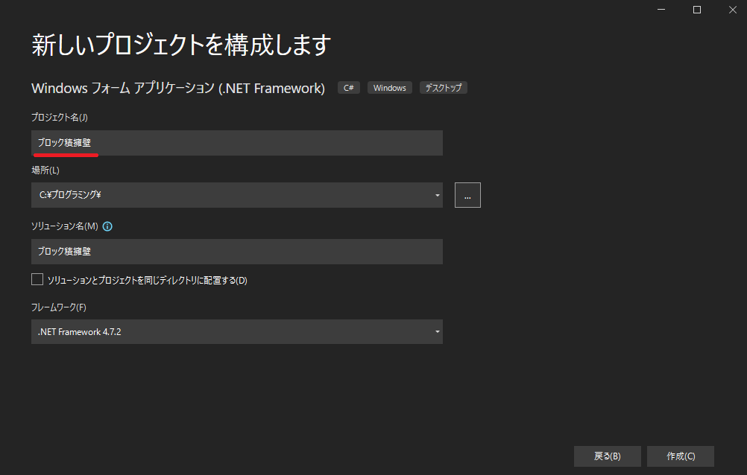Click the C# language tag
Image resolution: width=747 pixels, height=475 pixels.
pyautogui.click(x=349, y=88)
